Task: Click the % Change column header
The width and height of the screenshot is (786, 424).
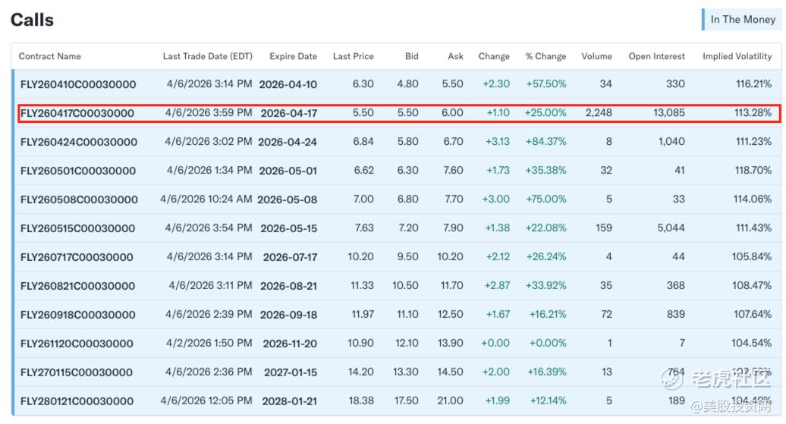Action: click(x=545, y=56)
